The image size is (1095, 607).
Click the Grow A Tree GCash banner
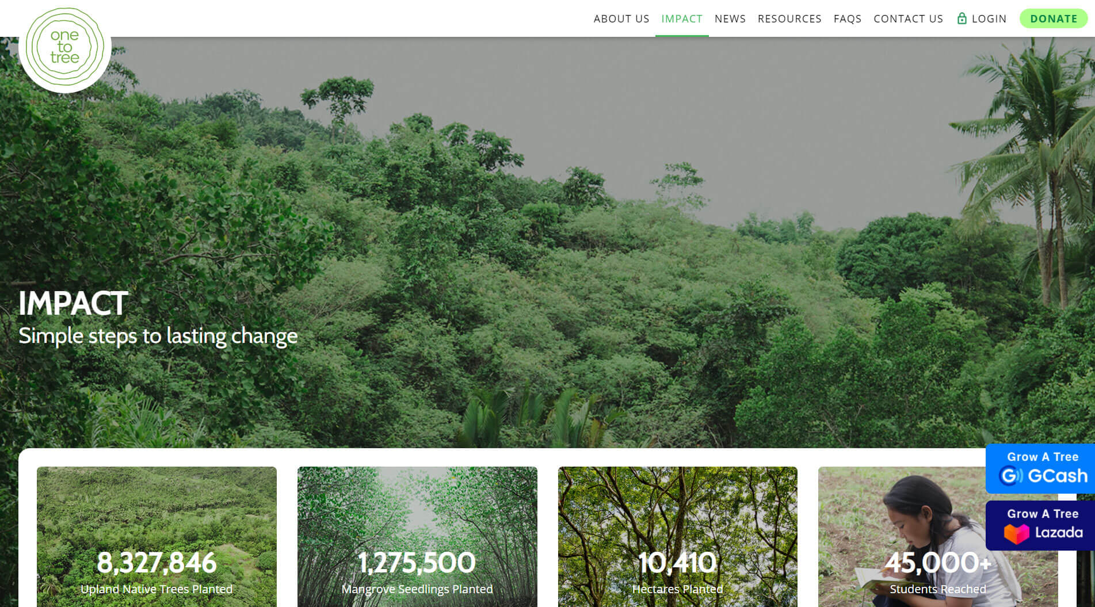click(1040, 468)
